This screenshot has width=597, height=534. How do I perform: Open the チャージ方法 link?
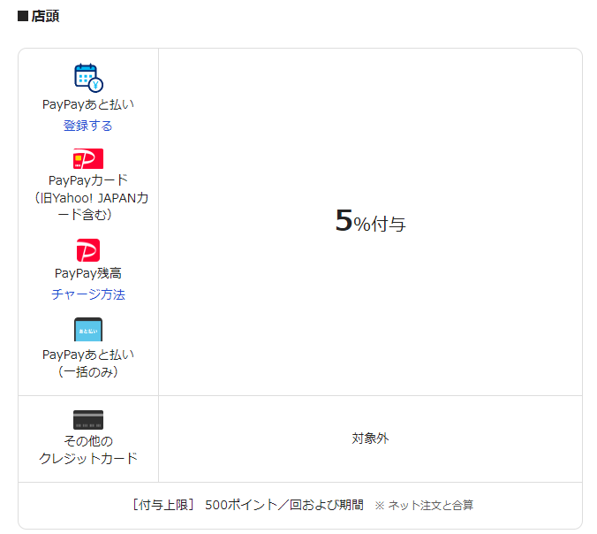(x=88, y=294)
